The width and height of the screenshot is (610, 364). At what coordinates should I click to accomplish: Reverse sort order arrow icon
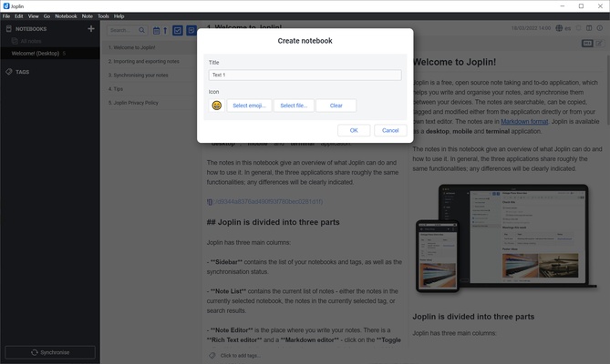[x=165, y=31]
